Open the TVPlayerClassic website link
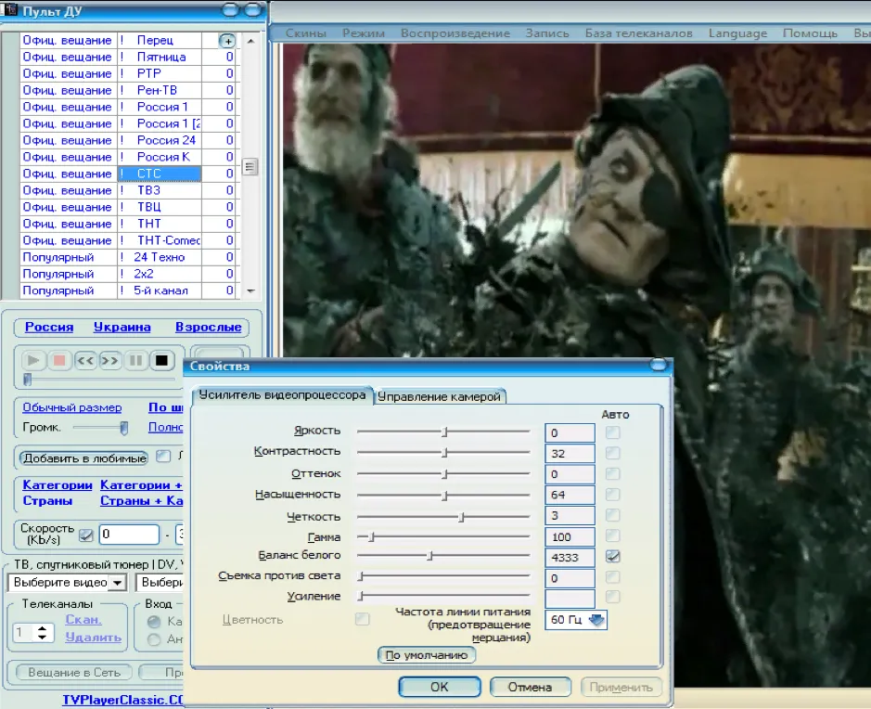The image size is (871, 709). pos(122,700)
